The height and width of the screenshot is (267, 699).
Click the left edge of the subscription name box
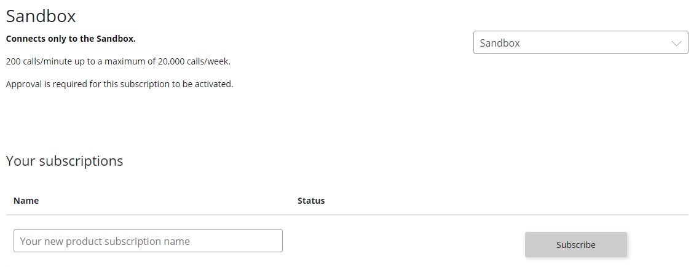tap(15, 241)
